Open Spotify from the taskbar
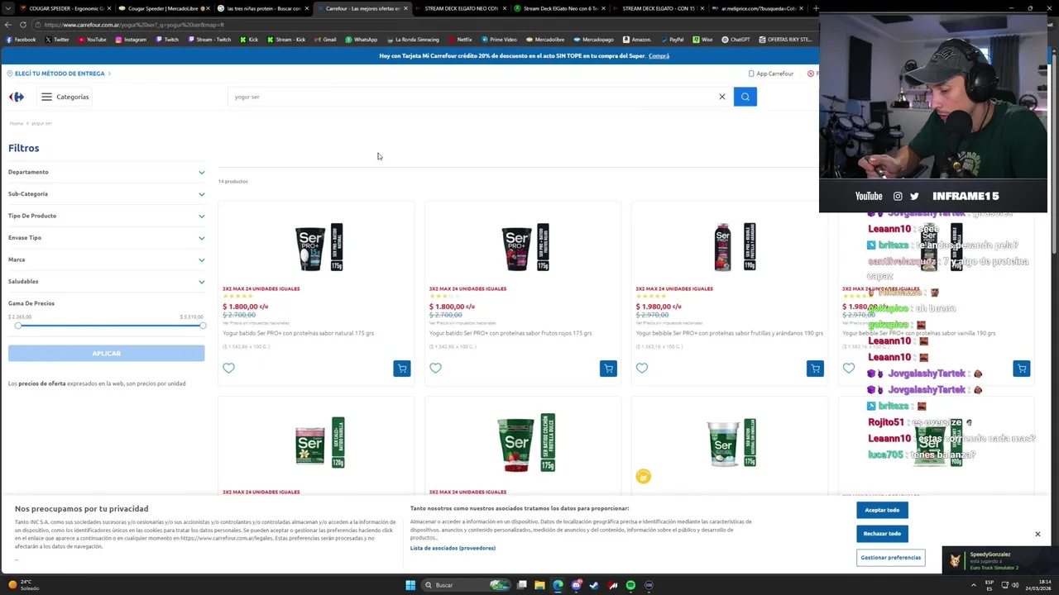Screen dimensions: 1059x595 630,585
